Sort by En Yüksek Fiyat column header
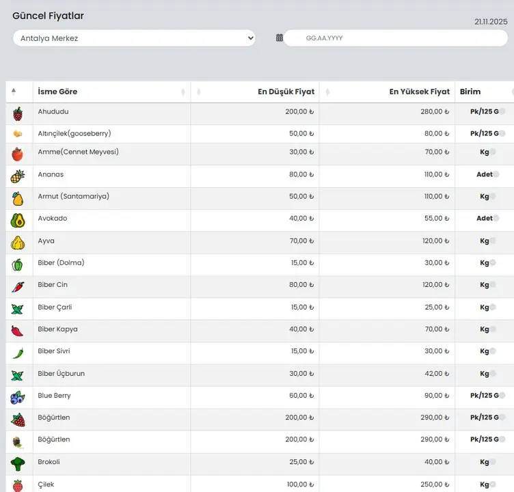This screenshot has width=514, height=492. pyautogui.click(x=419, y=92)
